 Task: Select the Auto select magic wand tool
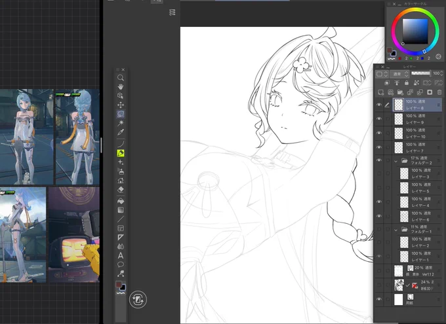tap(121, 123)
